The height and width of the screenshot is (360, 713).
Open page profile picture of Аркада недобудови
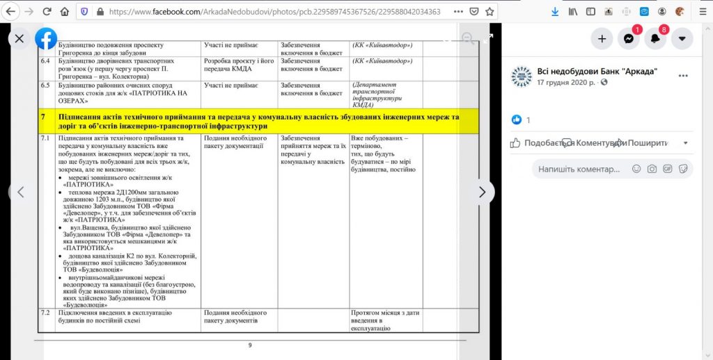[x=521, y=76]
